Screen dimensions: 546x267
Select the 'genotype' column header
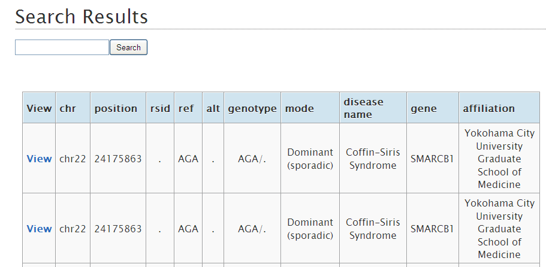(252, 108)
